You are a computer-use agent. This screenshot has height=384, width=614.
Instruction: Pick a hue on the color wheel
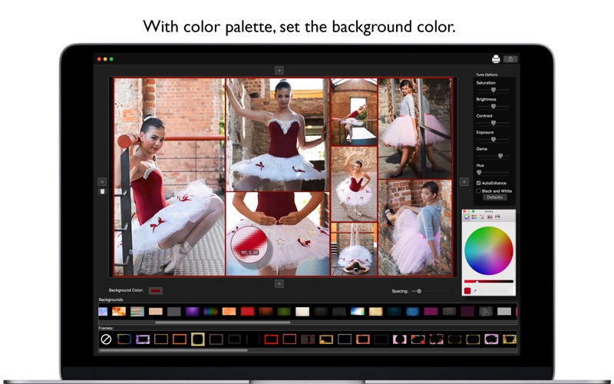click(489, 250)
